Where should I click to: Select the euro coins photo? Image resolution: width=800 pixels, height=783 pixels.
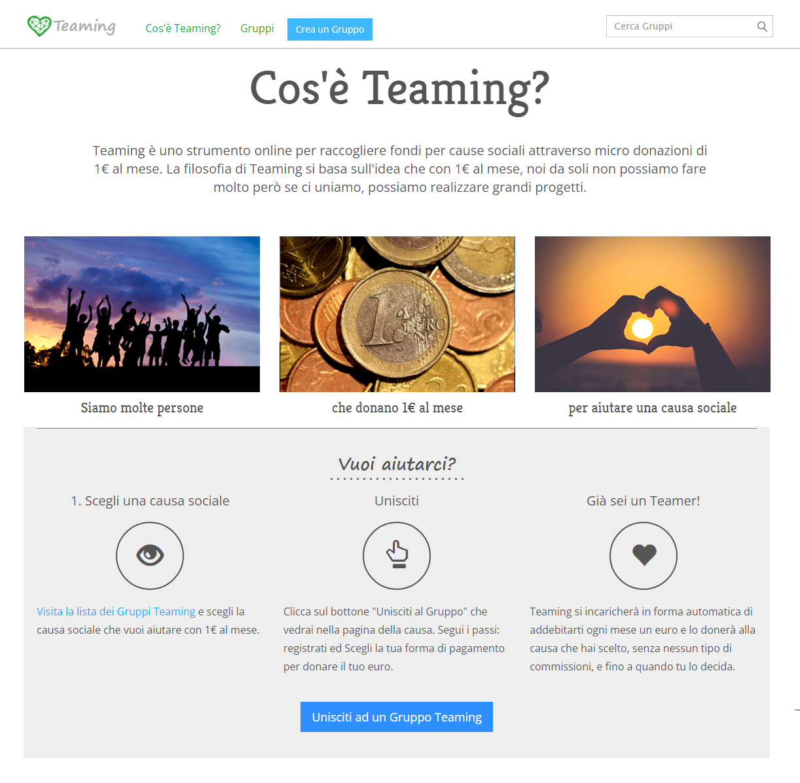[x=397, y=314]
